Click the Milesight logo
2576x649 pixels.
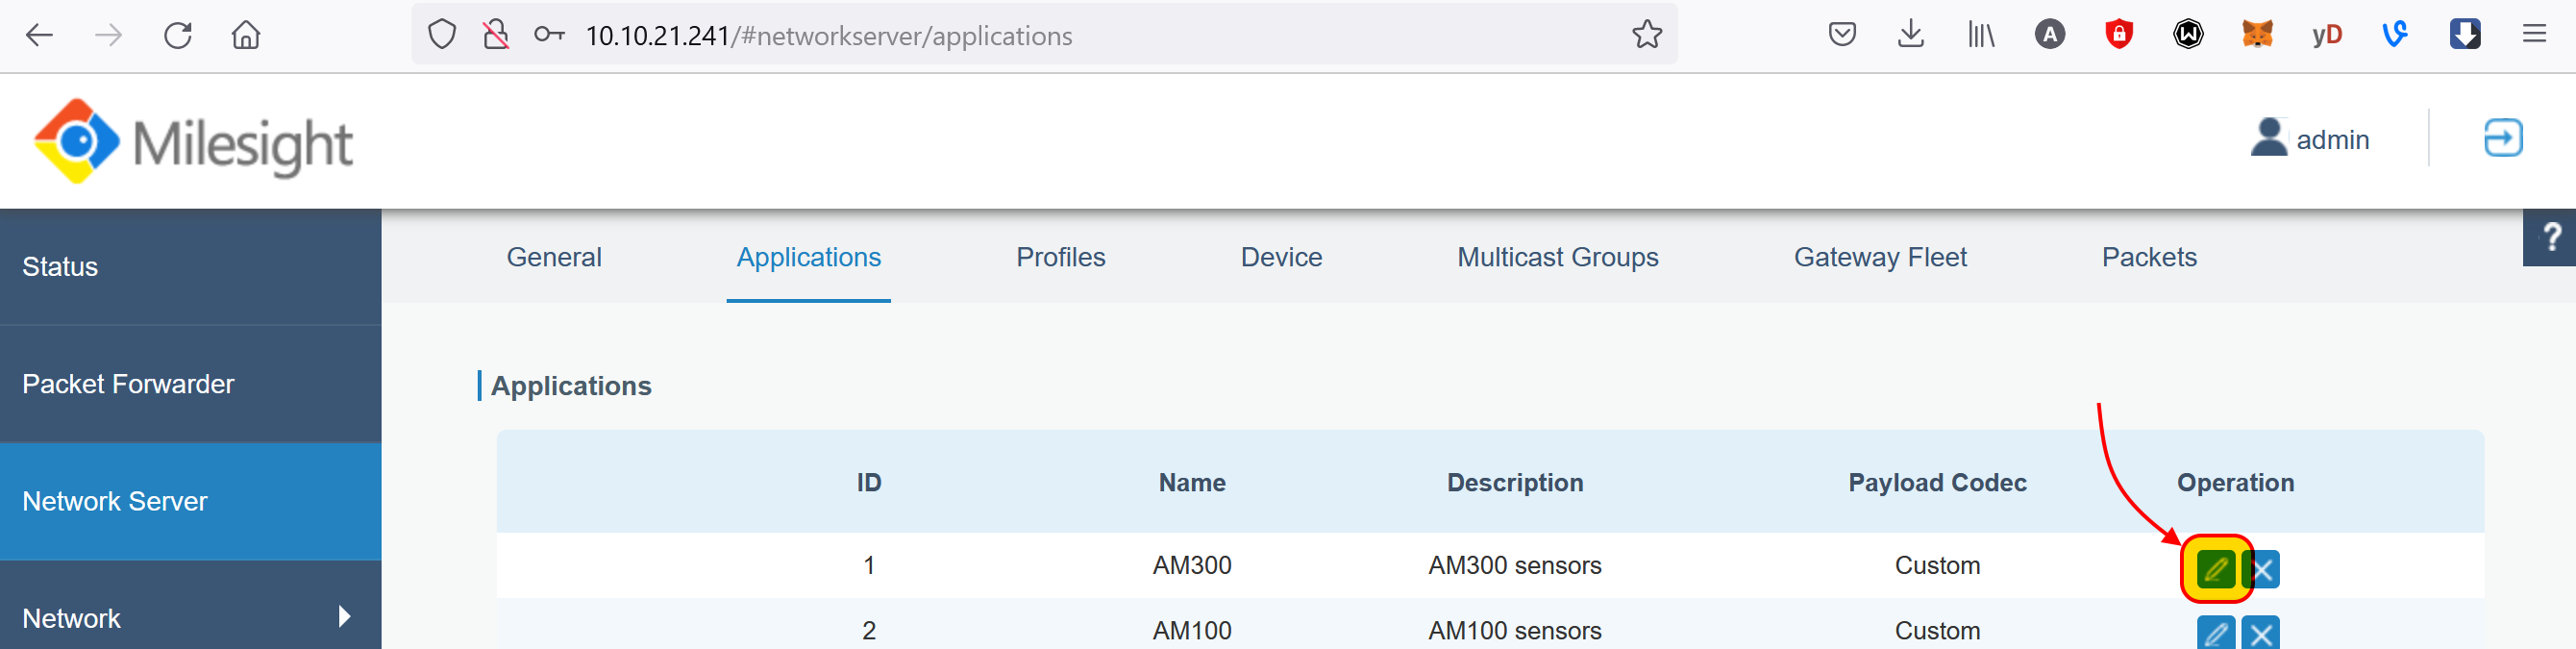[192, 141]
